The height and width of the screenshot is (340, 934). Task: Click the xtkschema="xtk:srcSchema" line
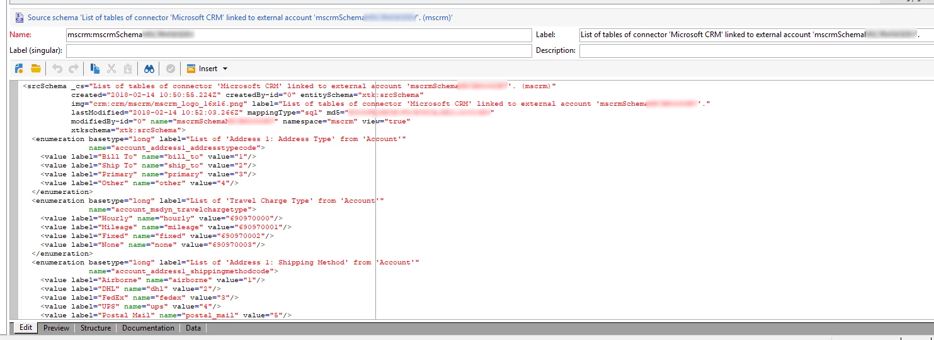128,130
